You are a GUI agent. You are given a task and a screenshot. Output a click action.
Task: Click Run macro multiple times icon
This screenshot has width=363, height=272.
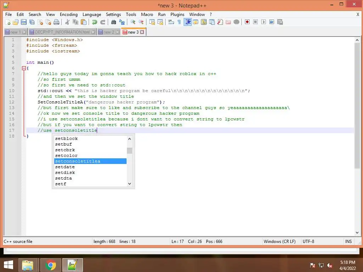click(272, 22)
